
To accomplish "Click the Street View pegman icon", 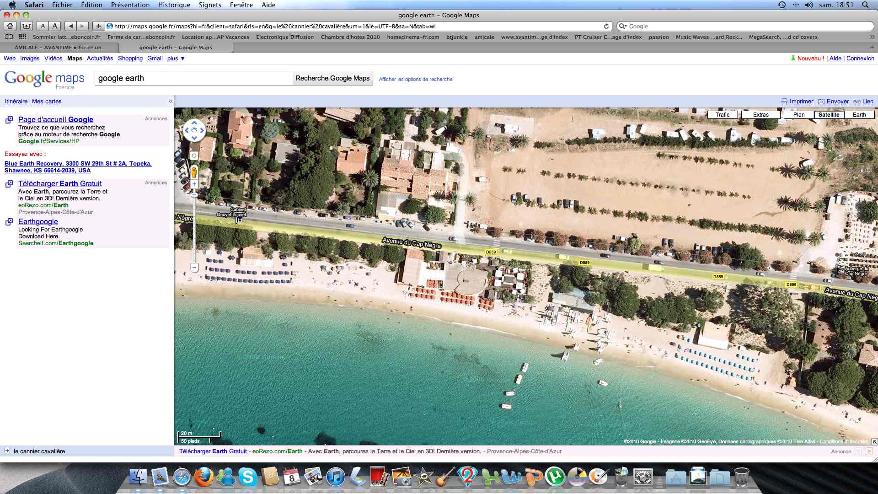I will (x=194, y=172).
